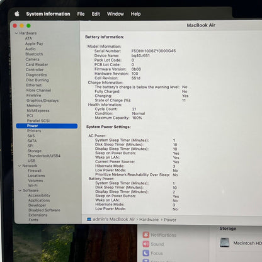Select the Macintosh HD drive icon
Screen dimensions: 262x262
[x=225, y=242]
